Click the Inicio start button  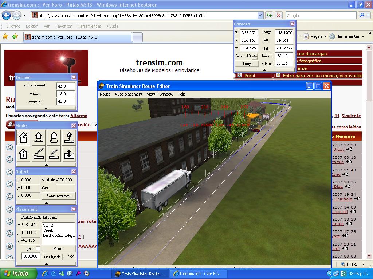pyautogui.click(x=18, y=274)
